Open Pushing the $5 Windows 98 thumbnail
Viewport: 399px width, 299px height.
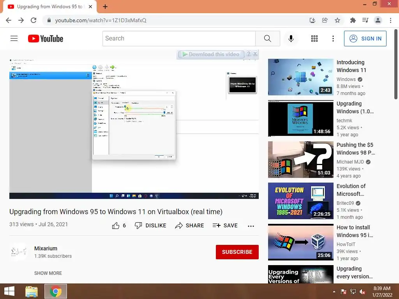[x=300, y=159]
